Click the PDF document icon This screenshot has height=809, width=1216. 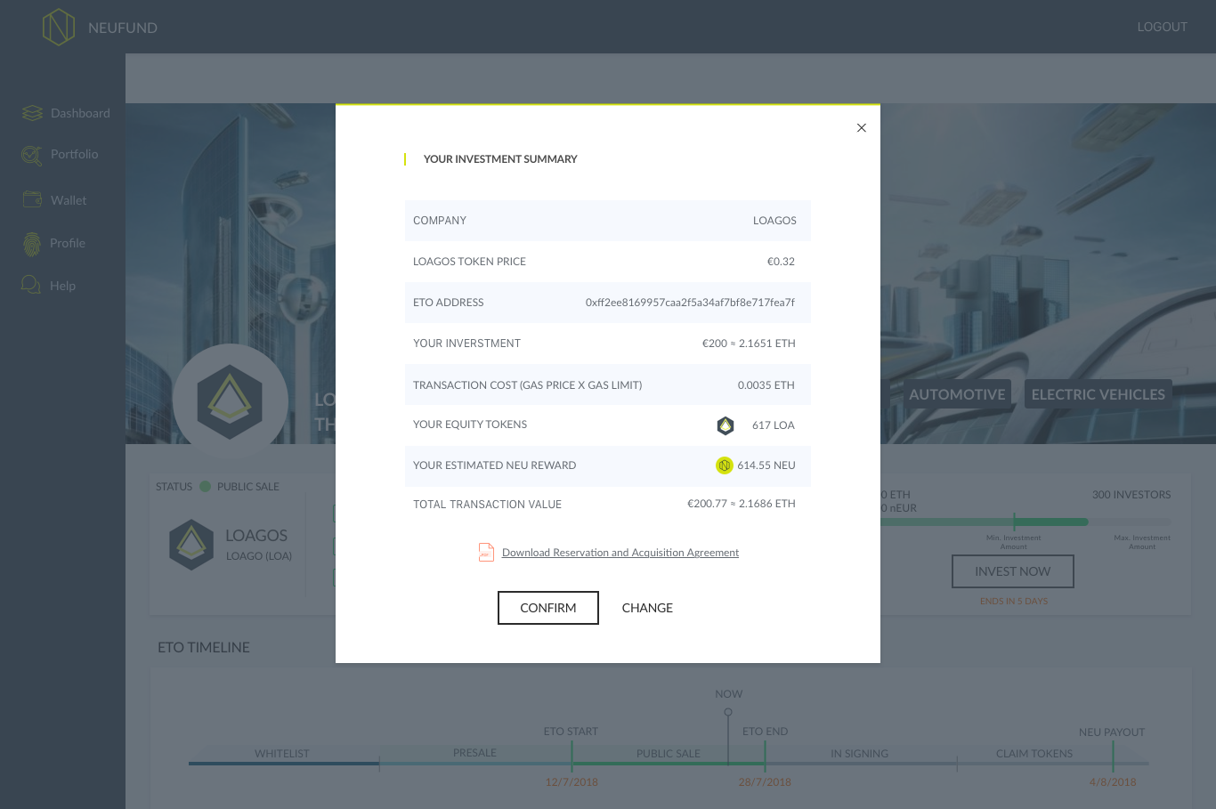[x=486, y=553]
